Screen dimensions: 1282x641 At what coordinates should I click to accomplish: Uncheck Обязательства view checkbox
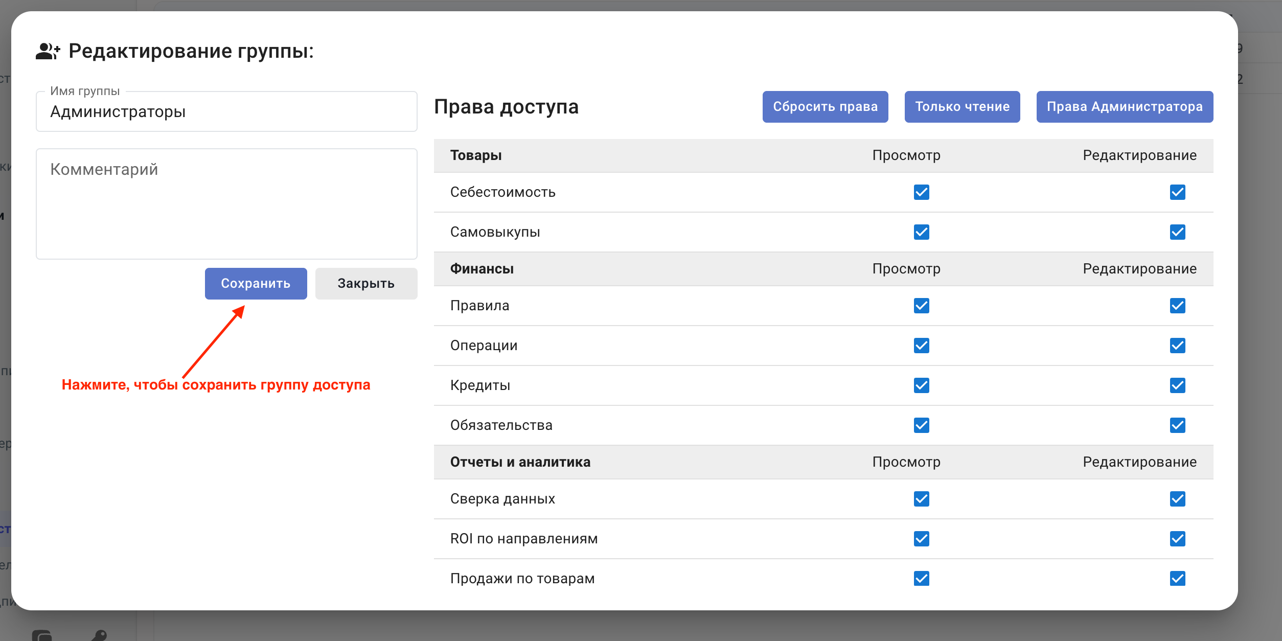[x=921, y=425]
